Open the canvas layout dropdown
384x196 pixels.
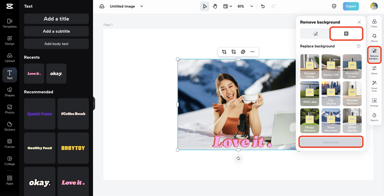click(x=228, y=6)
